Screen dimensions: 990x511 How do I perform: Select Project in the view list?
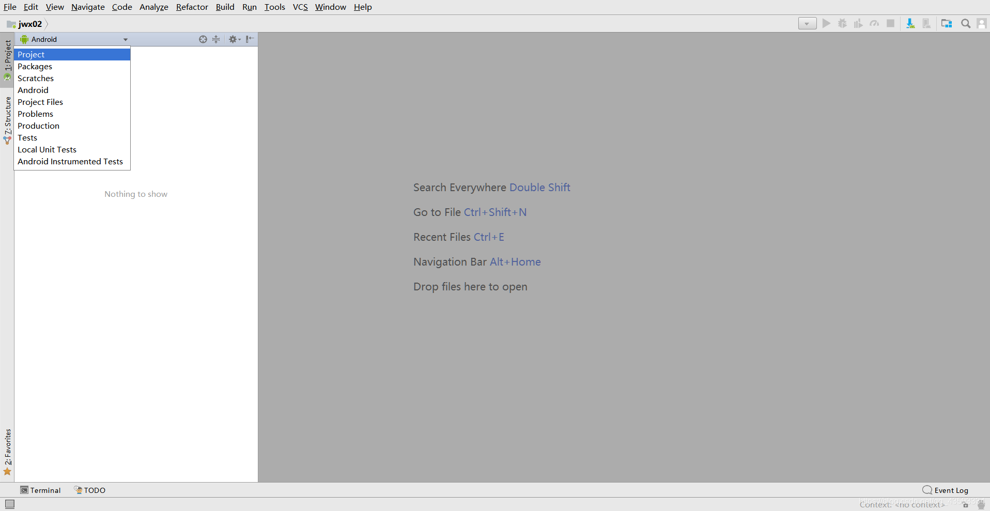pos(72,54)
